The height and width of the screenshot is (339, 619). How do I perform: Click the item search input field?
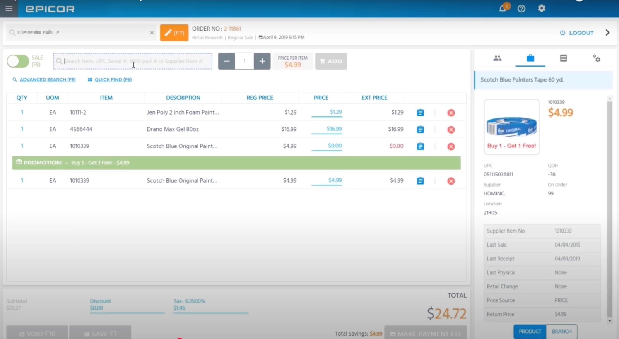[133, 61]
